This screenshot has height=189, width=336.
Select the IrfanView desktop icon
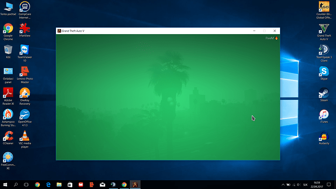pos(25,30)
